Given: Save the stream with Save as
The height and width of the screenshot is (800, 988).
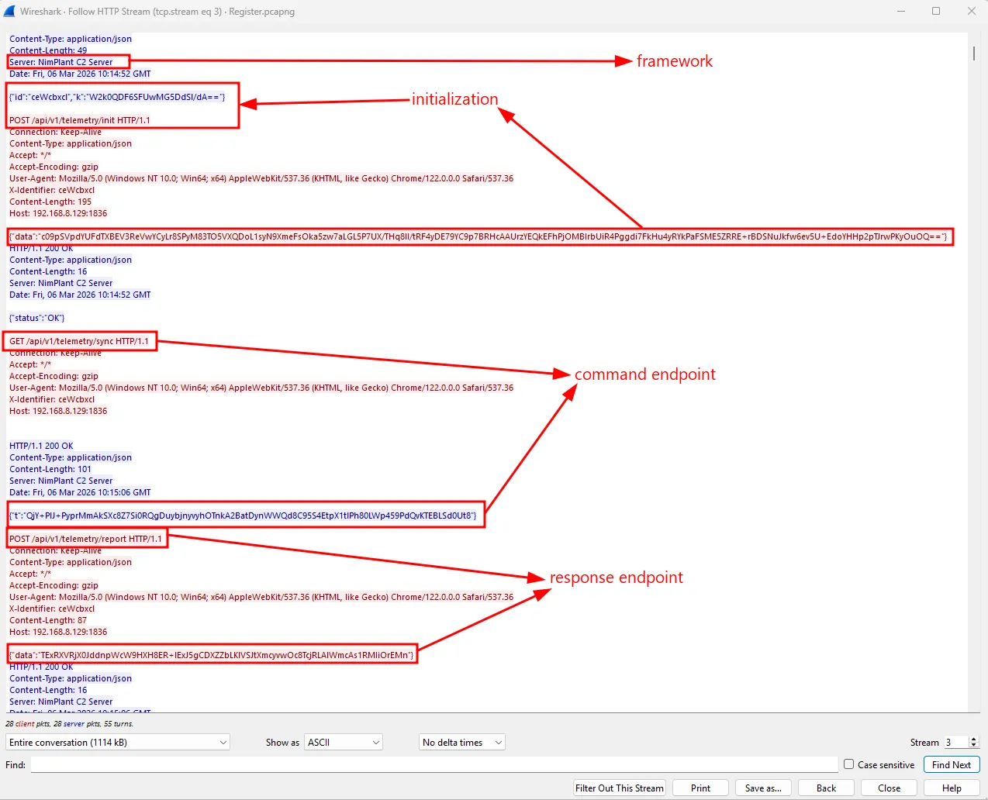Looking at the screenshot, I should point(763,788).
